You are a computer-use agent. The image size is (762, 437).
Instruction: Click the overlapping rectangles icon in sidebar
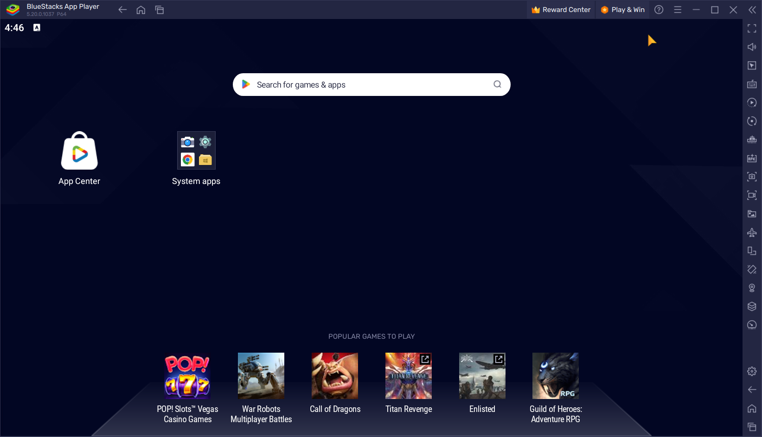(x=752, y=251)
